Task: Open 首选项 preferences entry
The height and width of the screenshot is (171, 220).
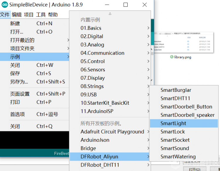Action: click(x=35, y=114)
